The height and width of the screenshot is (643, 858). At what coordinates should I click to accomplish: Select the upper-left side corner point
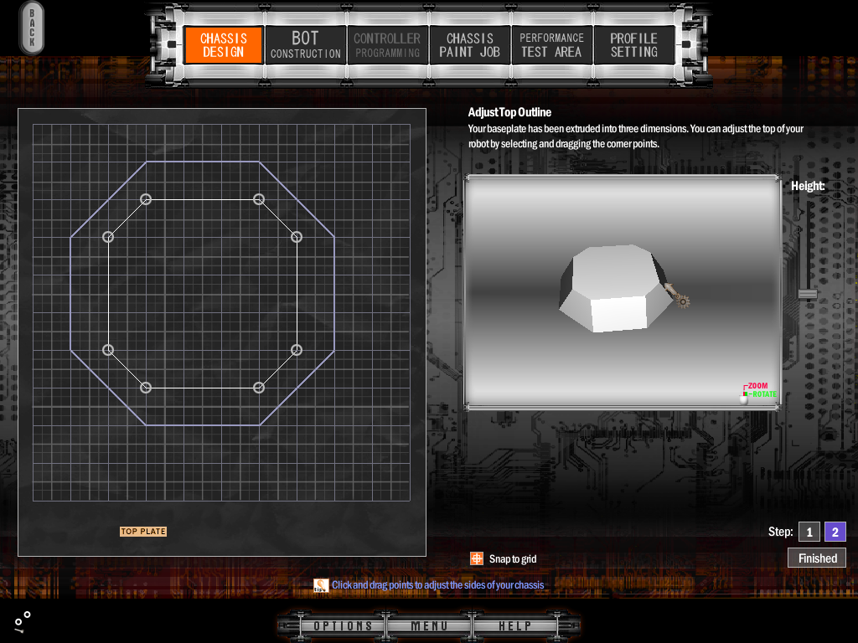[x=108, y=237]
